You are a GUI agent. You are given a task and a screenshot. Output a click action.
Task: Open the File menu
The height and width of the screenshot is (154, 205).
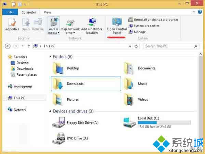click(x=10, y=12)
